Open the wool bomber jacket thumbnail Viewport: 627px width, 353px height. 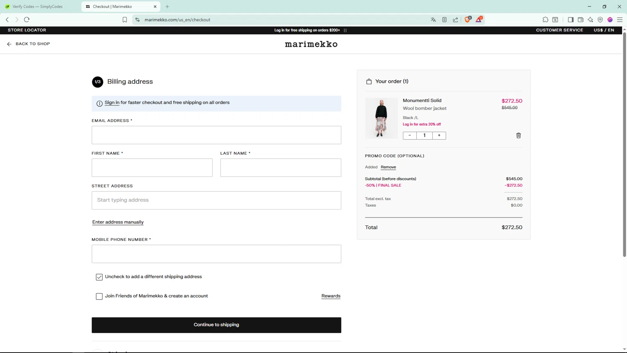[x=381, y=118]
